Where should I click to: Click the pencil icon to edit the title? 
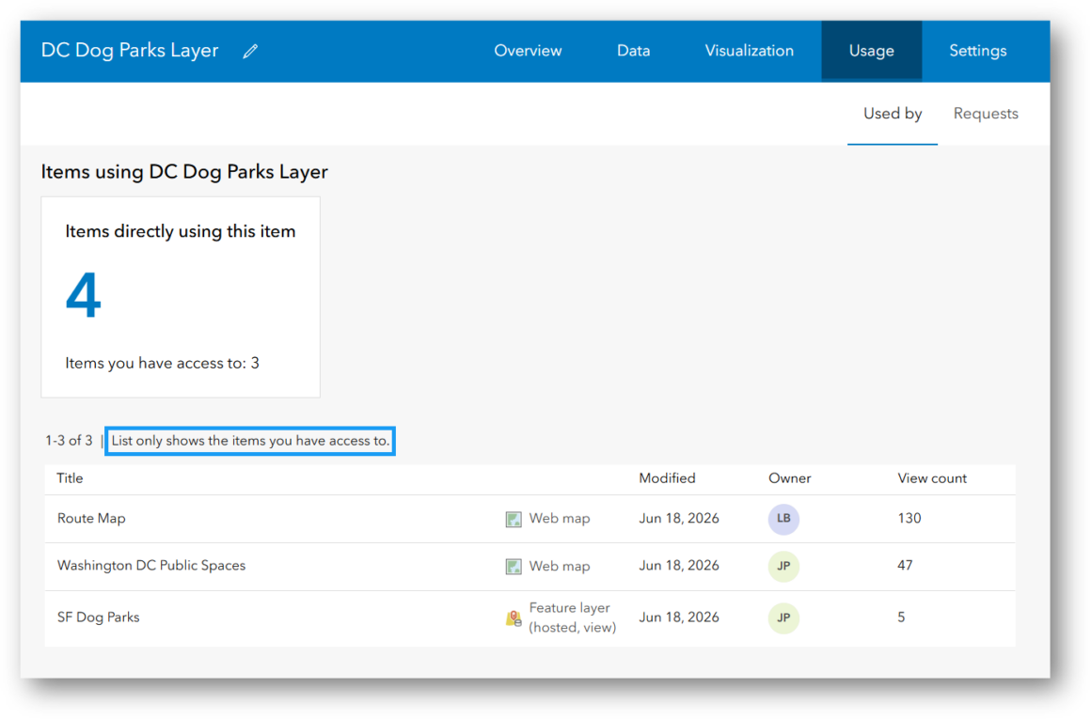pos(250,52)
